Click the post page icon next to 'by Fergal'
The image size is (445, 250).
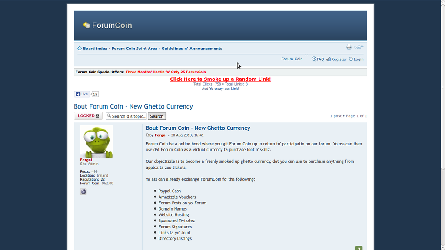click(x=148, y=135)
